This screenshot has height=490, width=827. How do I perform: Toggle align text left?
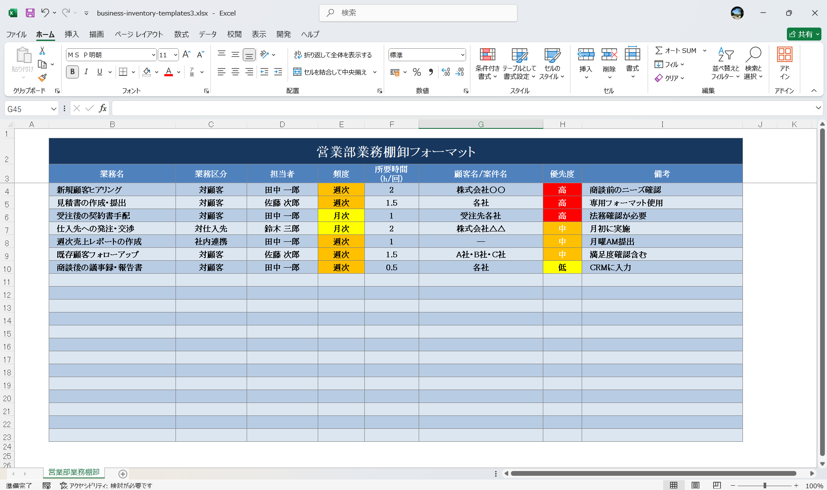pyautogui.click(x=222, y=72)
